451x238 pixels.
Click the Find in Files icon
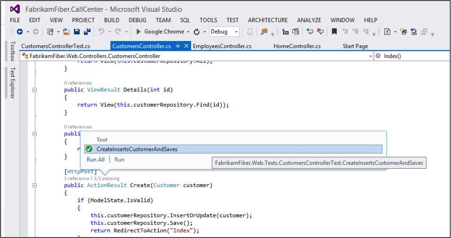(264, 32)
